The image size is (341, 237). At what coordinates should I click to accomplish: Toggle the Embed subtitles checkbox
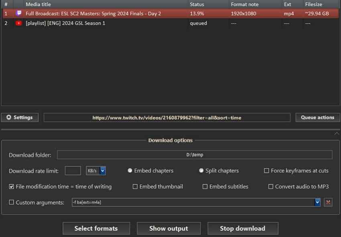click(205, 187)
